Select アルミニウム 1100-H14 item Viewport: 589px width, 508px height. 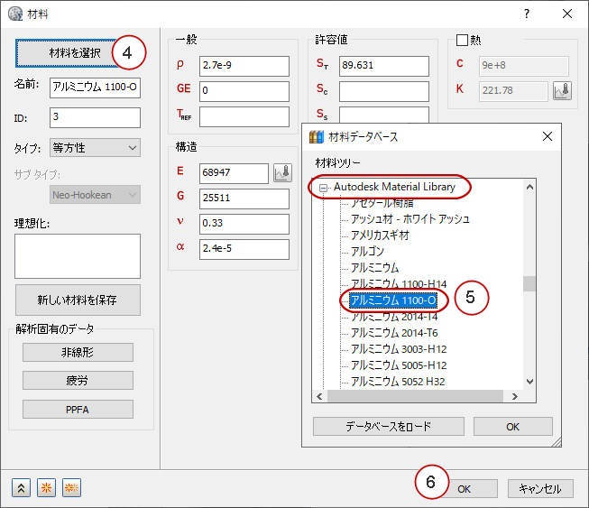[x=399, y=284]
